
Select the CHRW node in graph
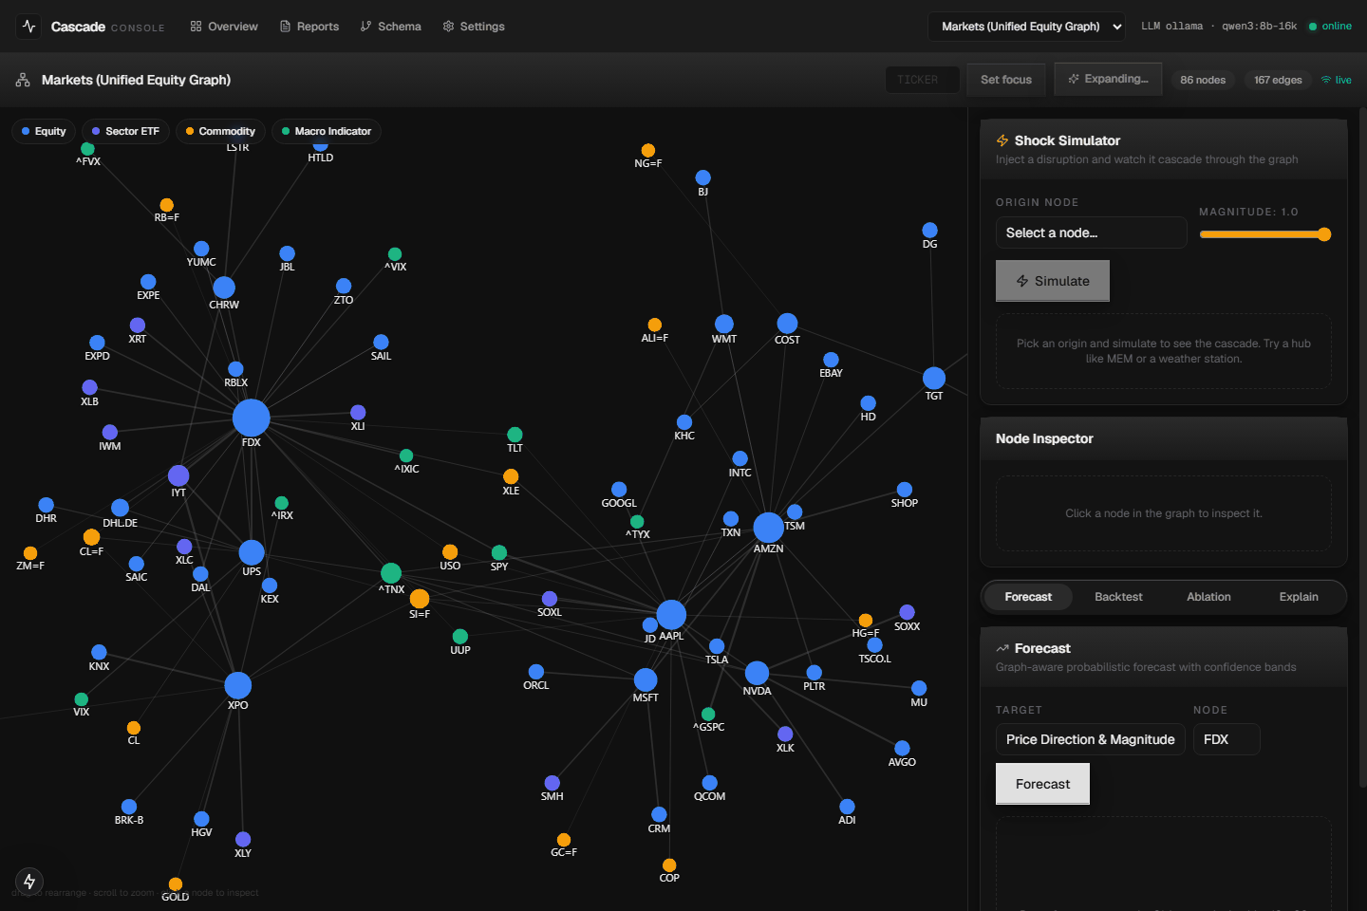click(x=224, y=288)
